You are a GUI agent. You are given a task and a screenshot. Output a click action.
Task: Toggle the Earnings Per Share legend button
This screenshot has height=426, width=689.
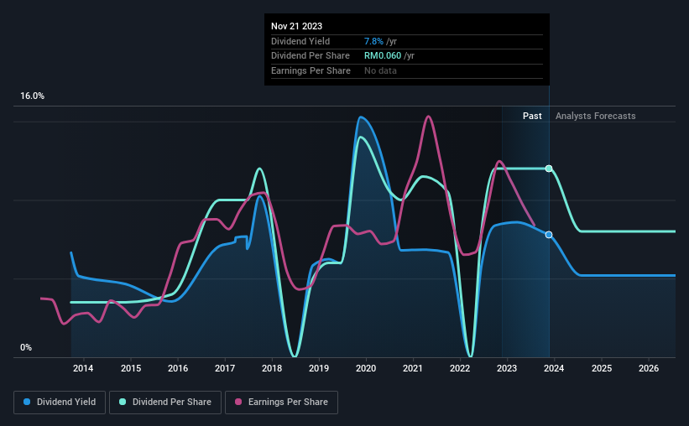pos(281,403)
